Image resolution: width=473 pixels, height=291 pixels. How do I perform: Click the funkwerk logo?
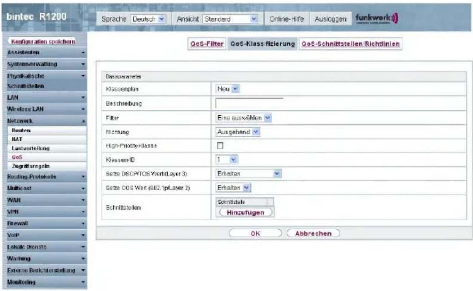tap(377, 18)
